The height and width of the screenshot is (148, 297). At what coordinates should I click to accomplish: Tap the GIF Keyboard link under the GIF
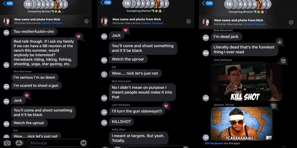coord(214,143)
